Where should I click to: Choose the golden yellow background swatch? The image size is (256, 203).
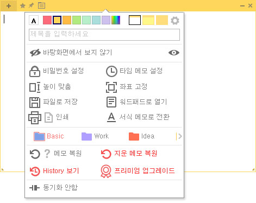point(162,20)
